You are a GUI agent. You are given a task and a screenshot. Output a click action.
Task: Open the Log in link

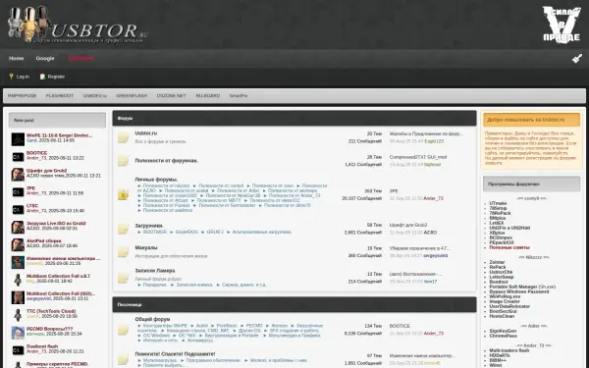tap(23, 77)
